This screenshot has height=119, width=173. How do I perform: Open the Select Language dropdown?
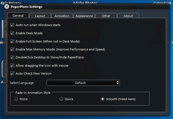[x=83, y=83]
